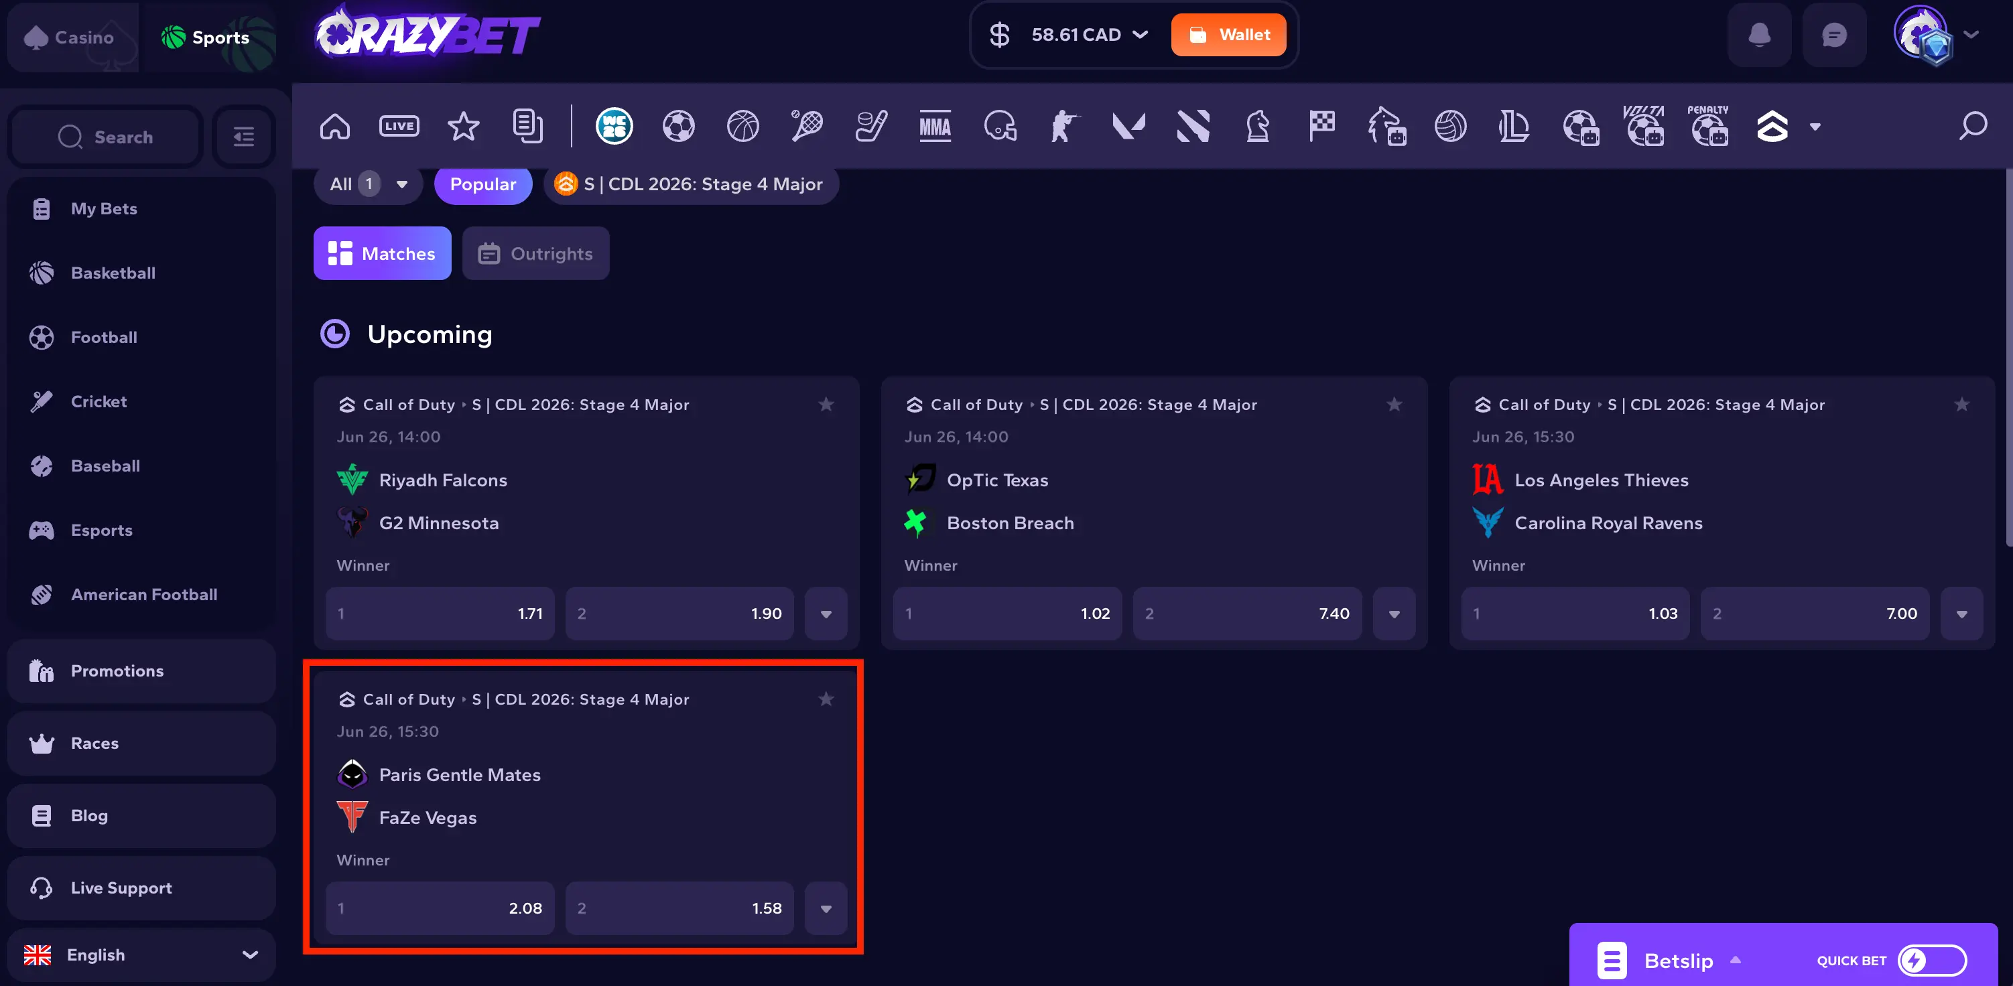
Task: Bet on Los Angeles Thieves at 1.03
Action: click(1575, 614)
